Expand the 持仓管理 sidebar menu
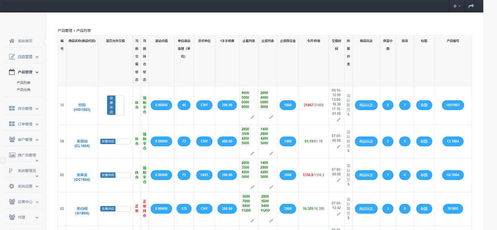Image resolution: width=497 pixels, height=230 pixels. 24,109
